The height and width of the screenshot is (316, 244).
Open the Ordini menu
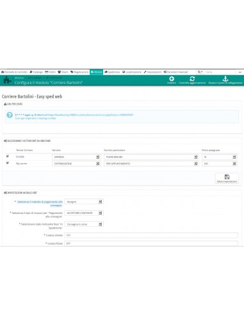tap(51, 72)
